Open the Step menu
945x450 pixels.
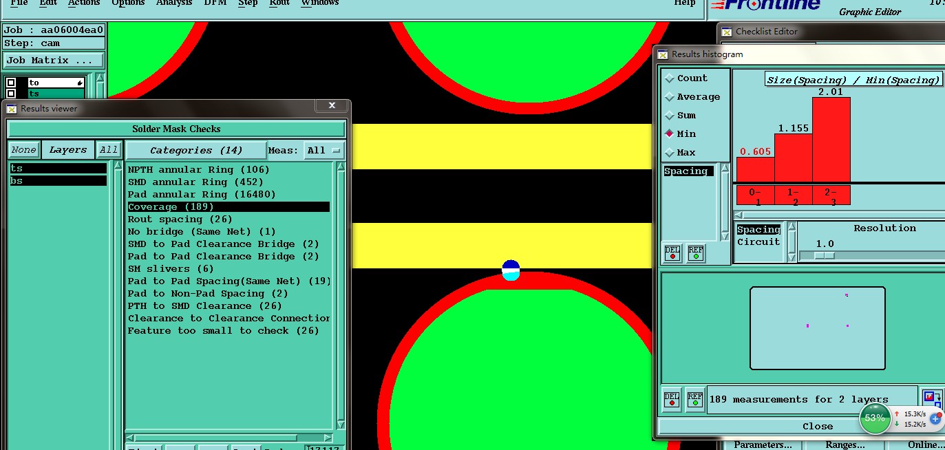(x=248, y=3)
